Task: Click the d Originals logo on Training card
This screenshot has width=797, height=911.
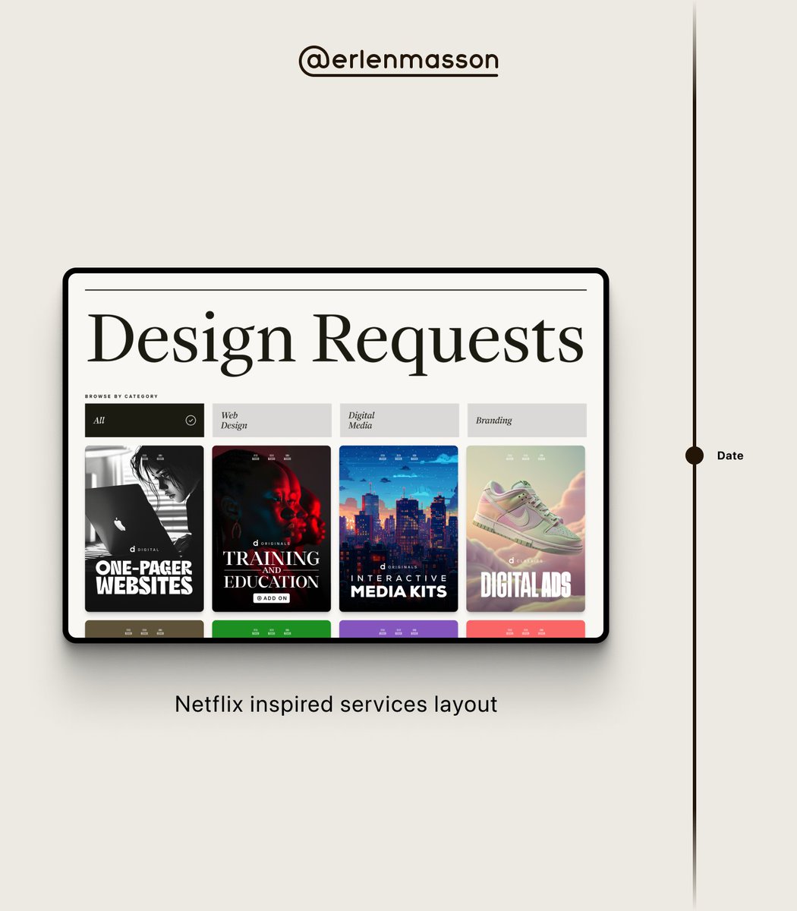Action: click(x=272, y=544)
